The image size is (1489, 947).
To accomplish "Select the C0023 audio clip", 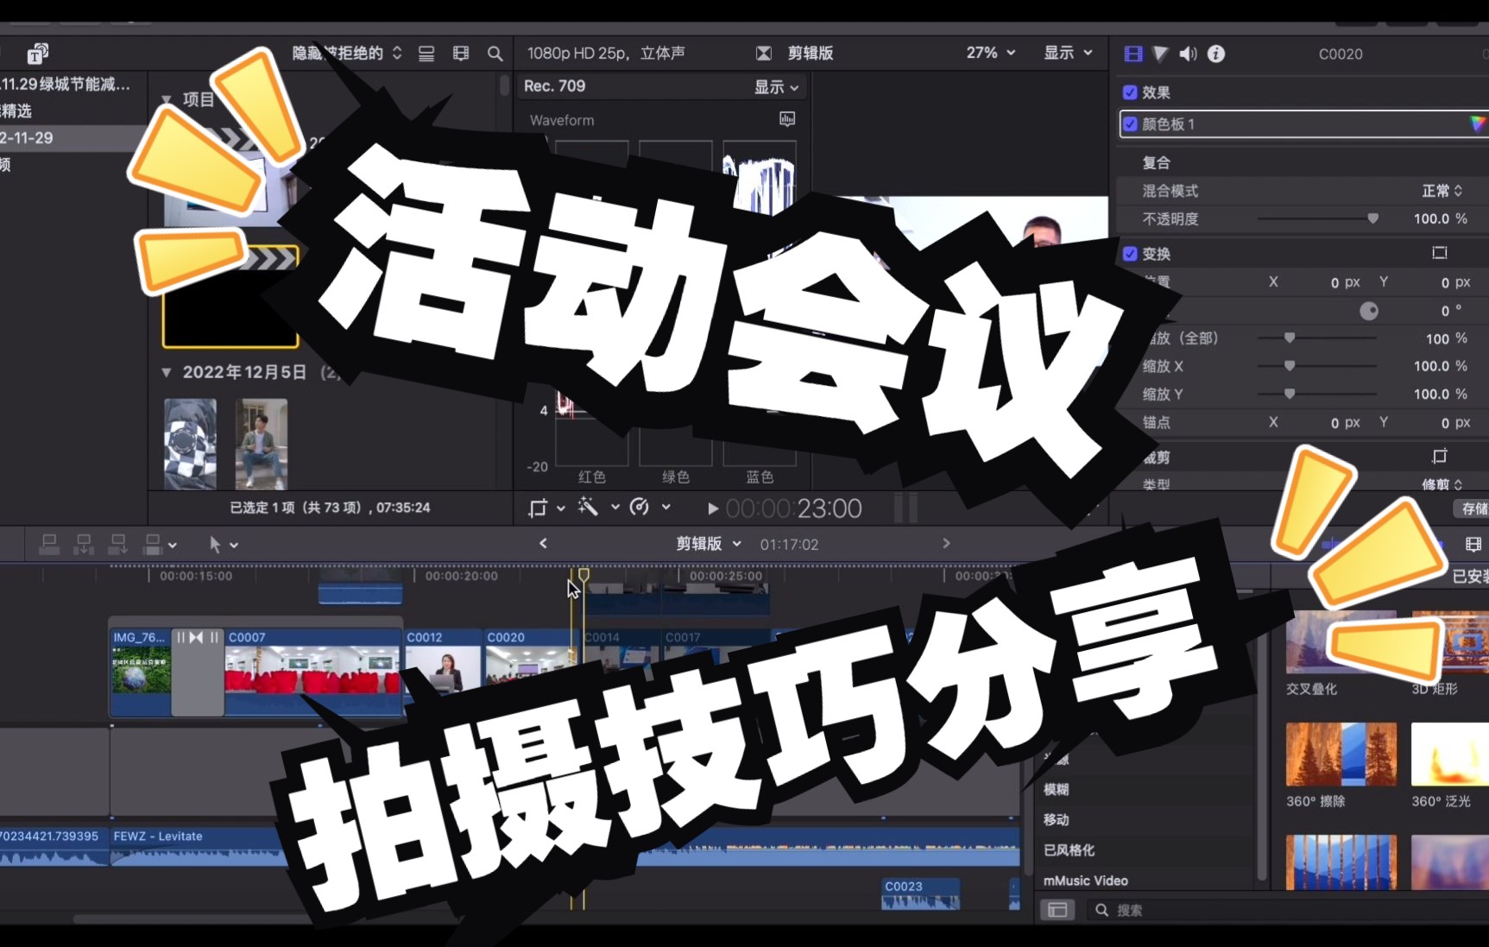I will tap(920, 893).
